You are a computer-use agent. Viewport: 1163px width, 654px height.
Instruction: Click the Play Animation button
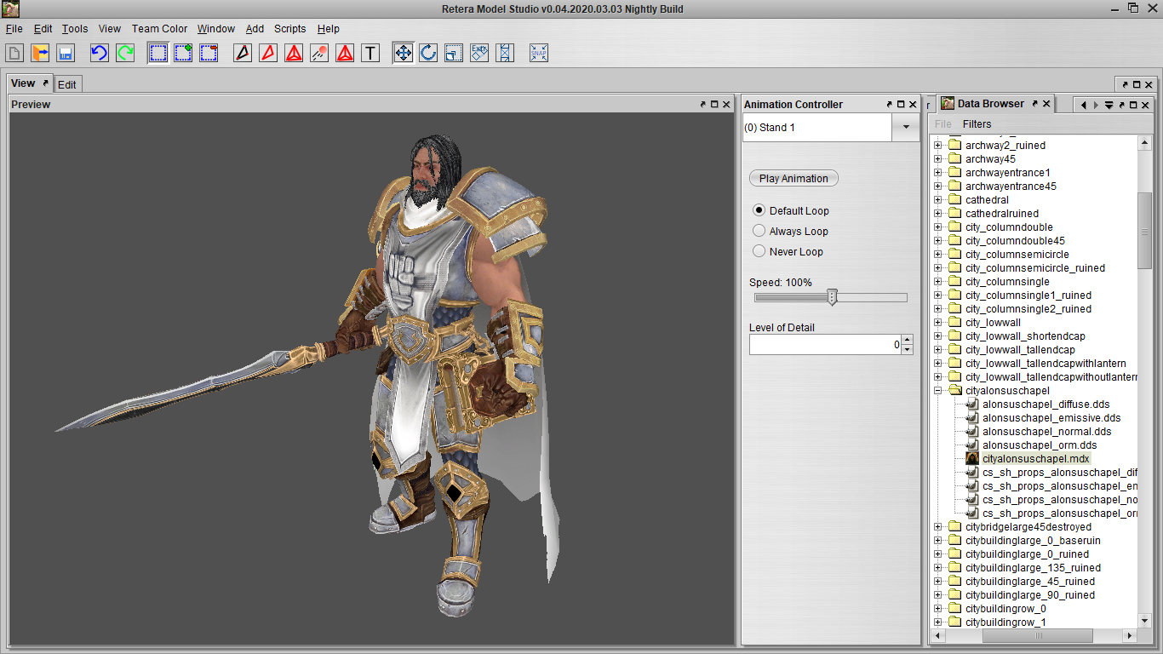pyautogui.click(x=793, y=178)
